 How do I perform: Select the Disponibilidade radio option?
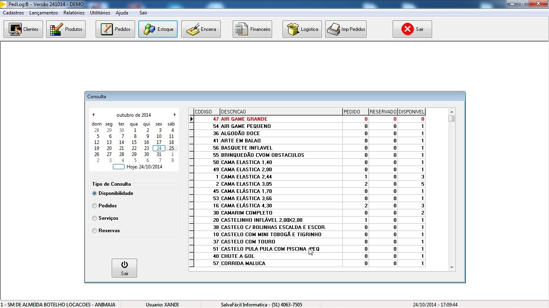[x=95, y=193]
